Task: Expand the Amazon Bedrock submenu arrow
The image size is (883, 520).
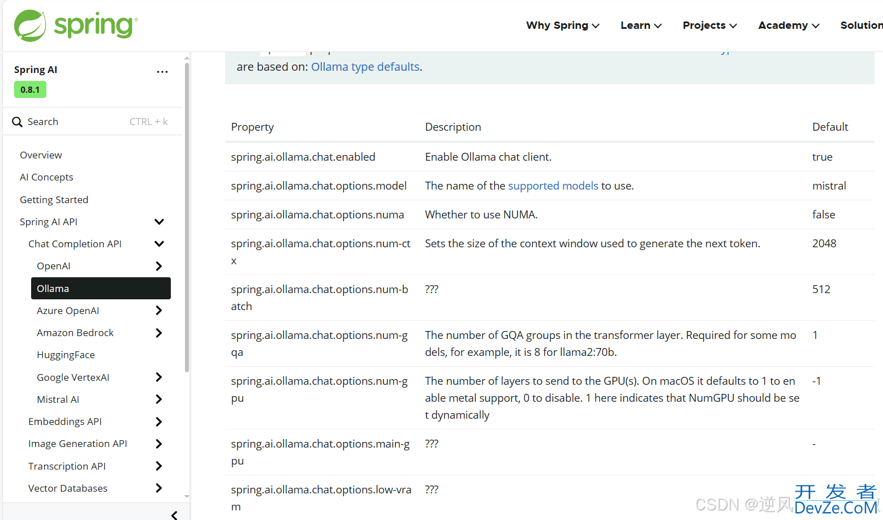Action: [x=159, y=333]
